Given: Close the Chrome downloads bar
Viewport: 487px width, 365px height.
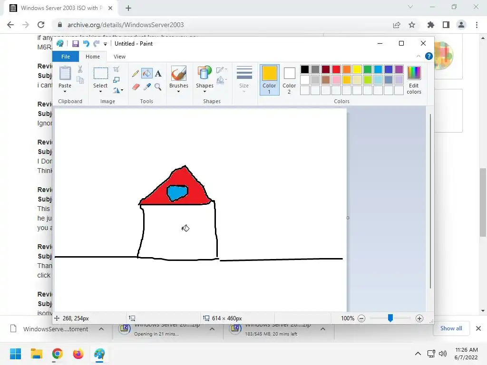Looking at the screenshot, I should point(478,328).
